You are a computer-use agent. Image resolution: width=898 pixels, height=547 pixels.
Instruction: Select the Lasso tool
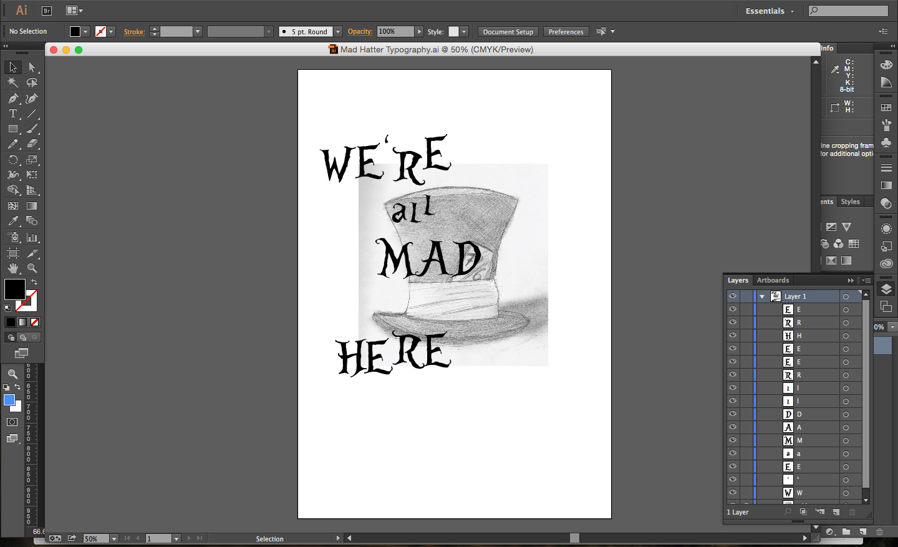(x=32, y=82)
